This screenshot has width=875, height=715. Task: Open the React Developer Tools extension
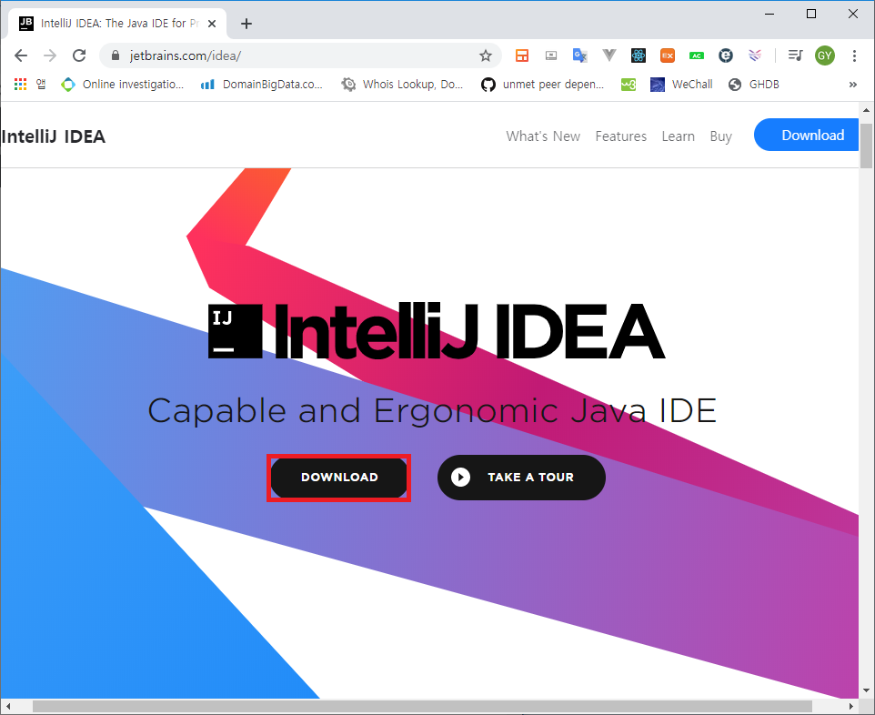[639, 55]
